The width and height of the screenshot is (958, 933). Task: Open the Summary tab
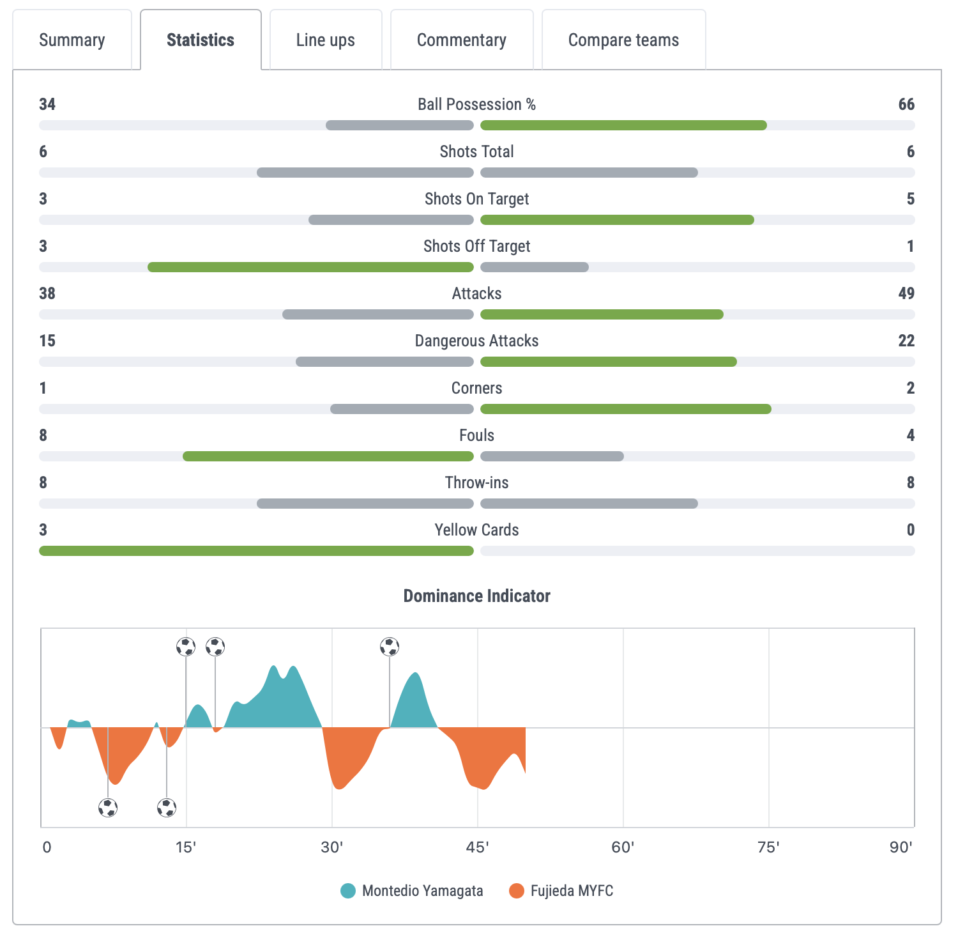[x=72, y=40]
